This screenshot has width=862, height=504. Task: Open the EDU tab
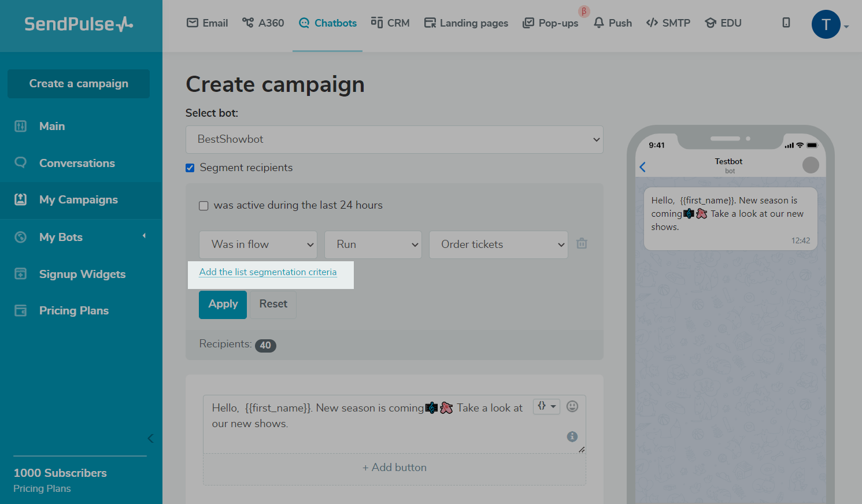pyautogui.click(x=723, y=23)
